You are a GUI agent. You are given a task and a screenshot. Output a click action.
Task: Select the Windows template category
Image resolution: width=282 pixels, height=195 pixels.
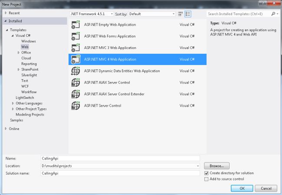click(x=28, y=41)
